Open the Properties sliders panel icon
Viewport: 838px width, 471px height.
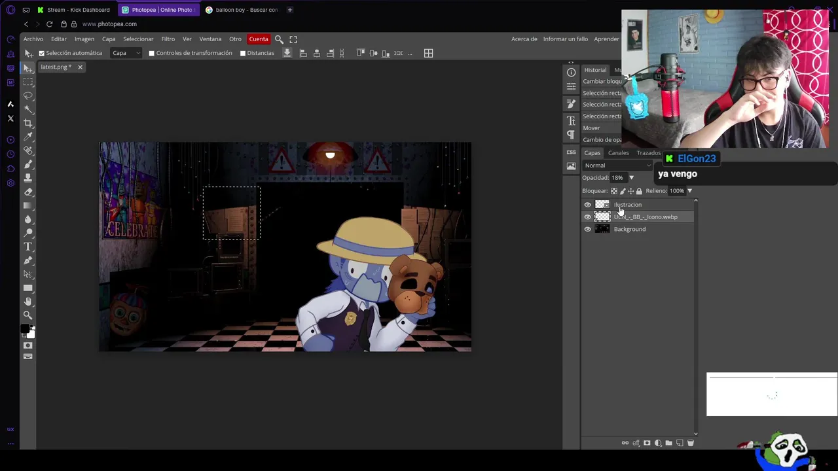(x=571, y=86)
